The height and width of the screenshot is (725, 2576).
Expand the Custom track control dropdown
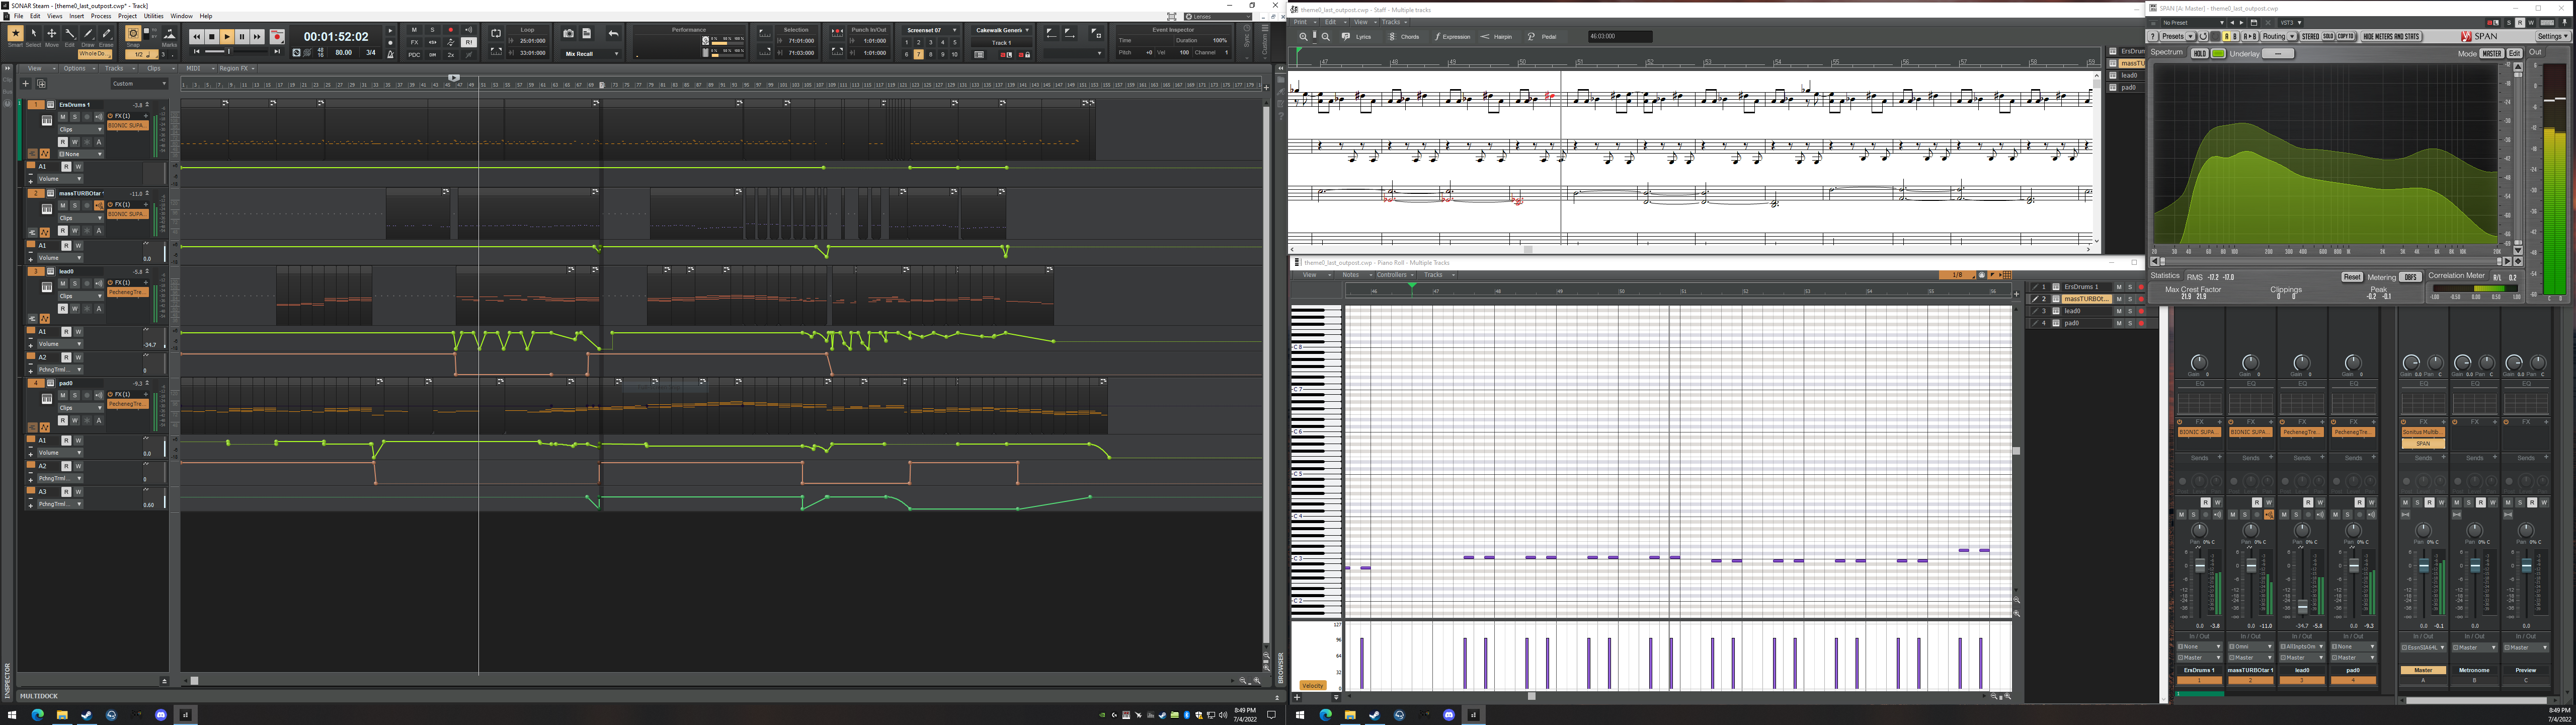(139, 84)
